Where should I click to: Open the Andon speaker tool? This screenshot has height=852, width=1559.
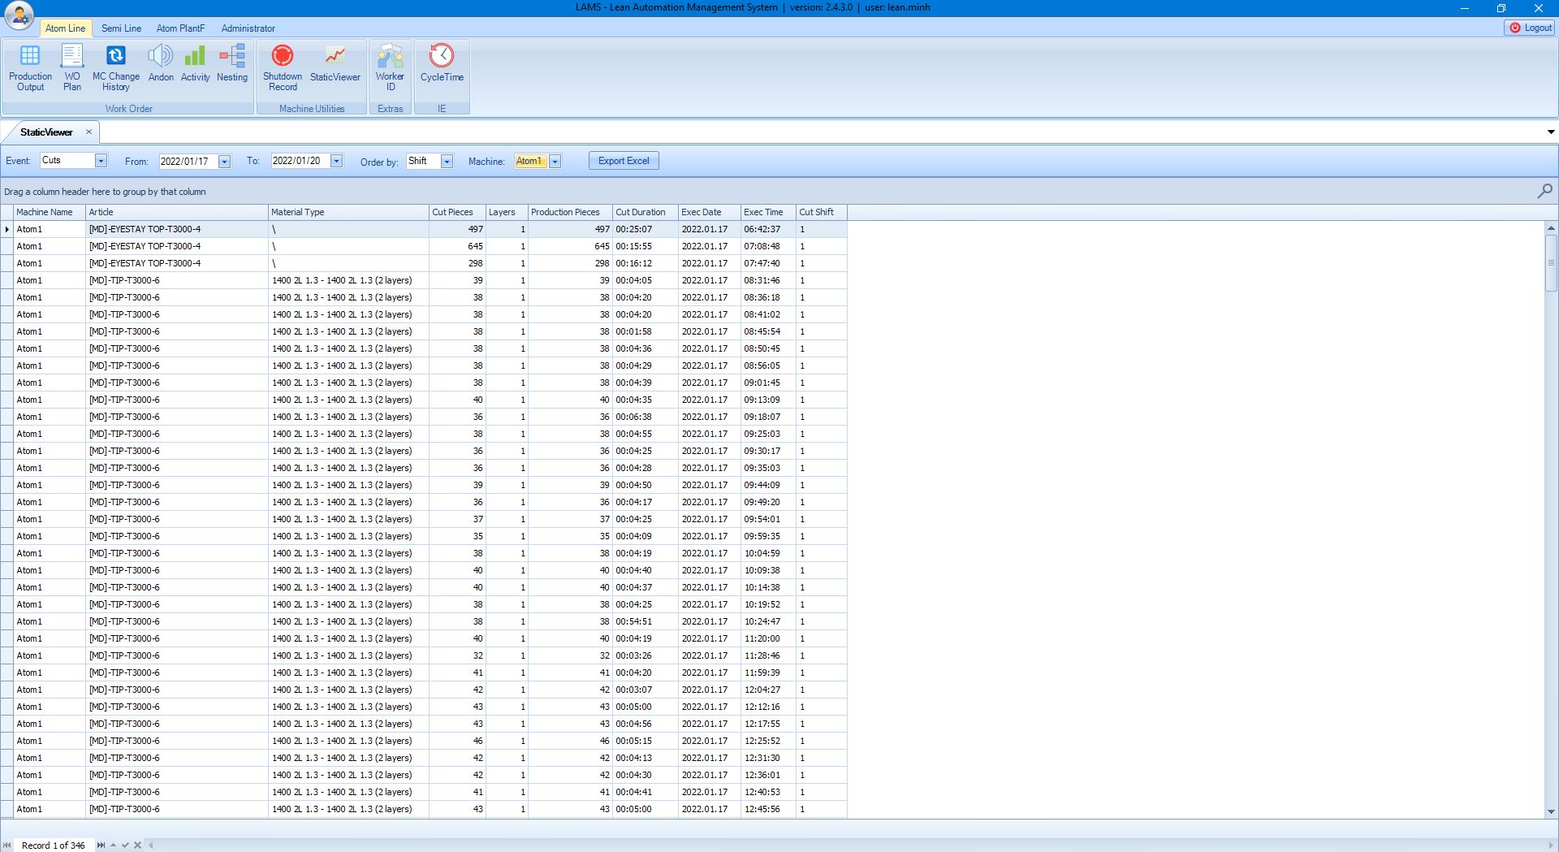point(161,63)
